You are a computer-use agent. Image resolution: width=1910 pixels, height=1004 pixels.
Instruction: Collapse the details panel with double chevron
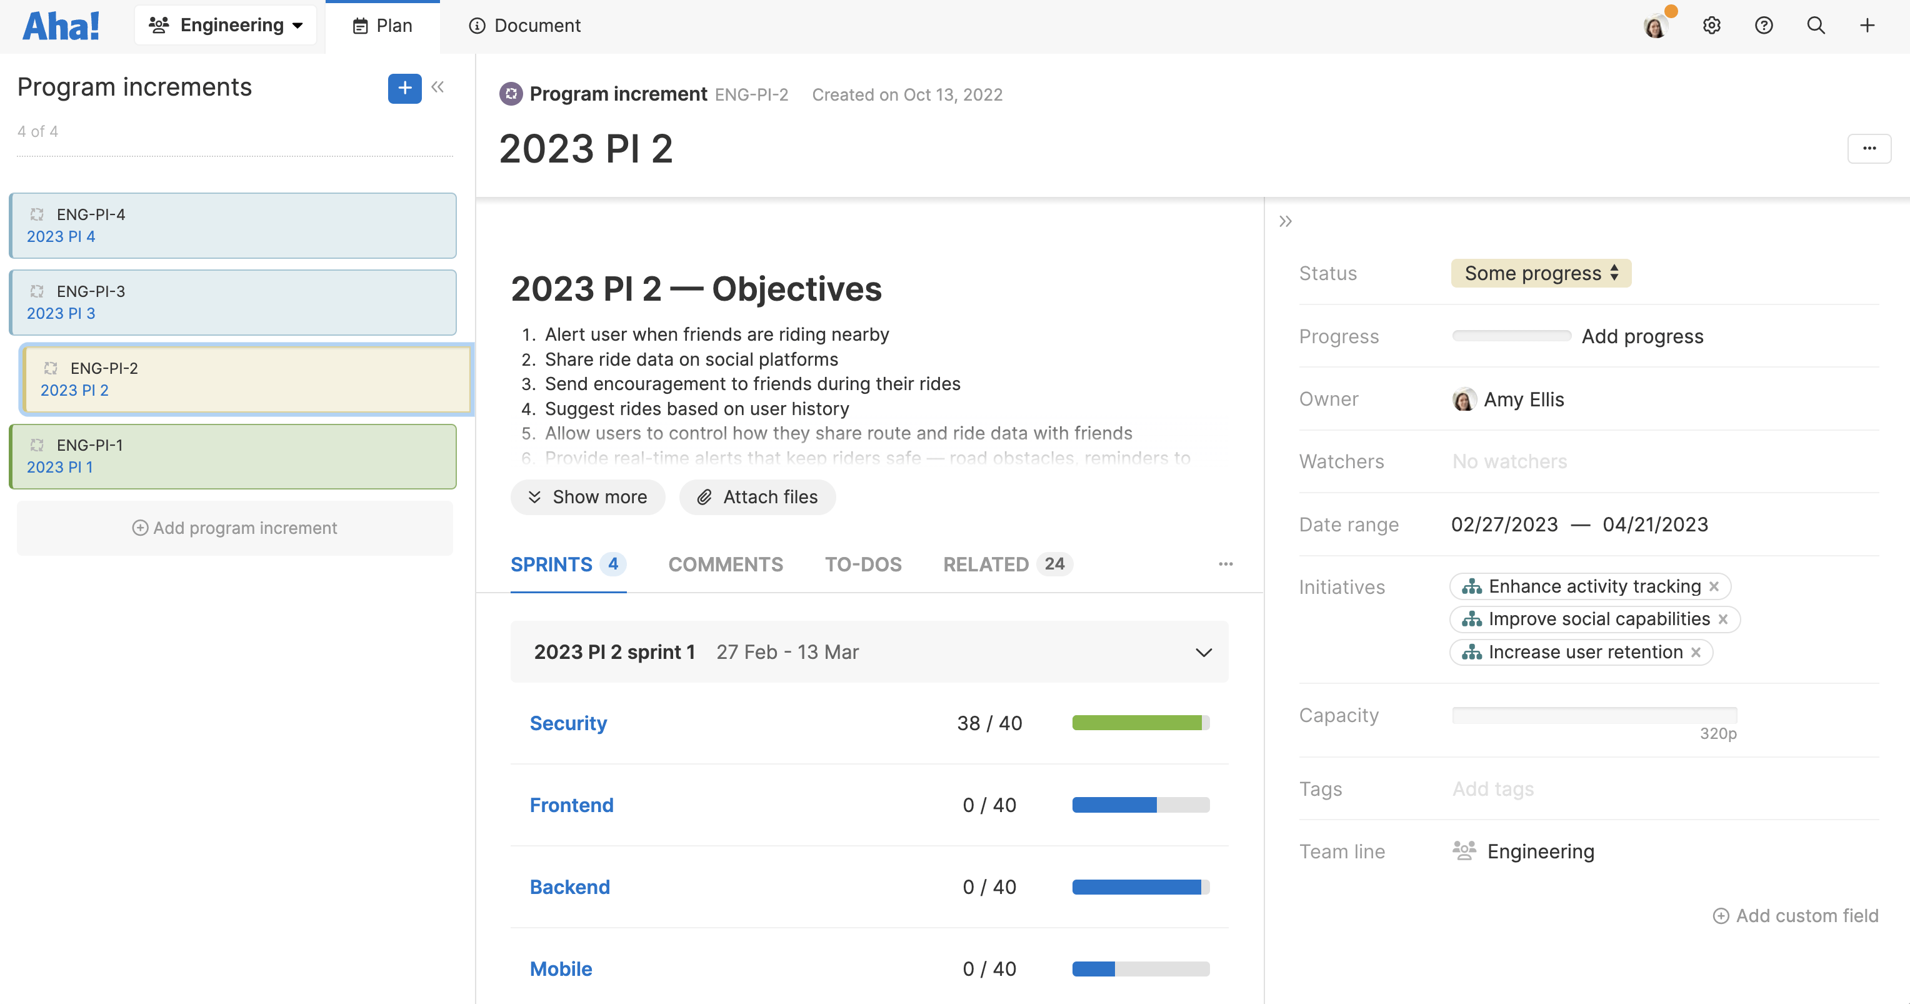1286,221
